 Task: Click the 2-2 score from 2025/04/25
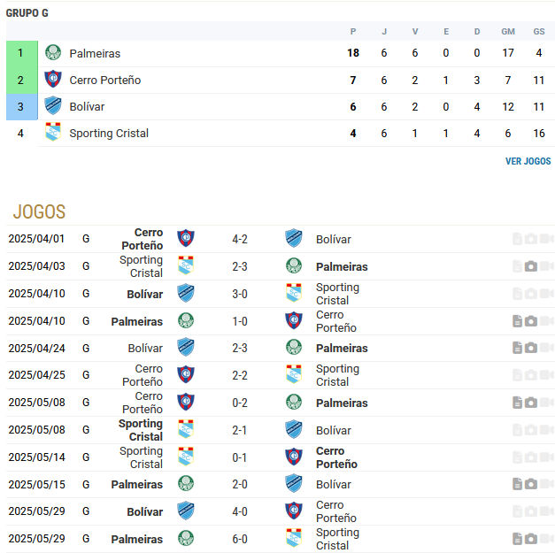point(240,375)
